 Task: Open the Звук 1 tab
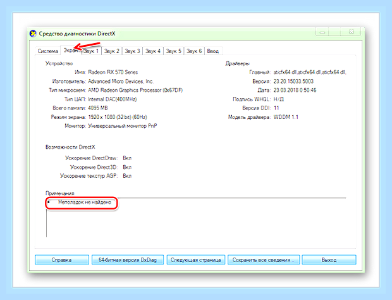(91, 51)
